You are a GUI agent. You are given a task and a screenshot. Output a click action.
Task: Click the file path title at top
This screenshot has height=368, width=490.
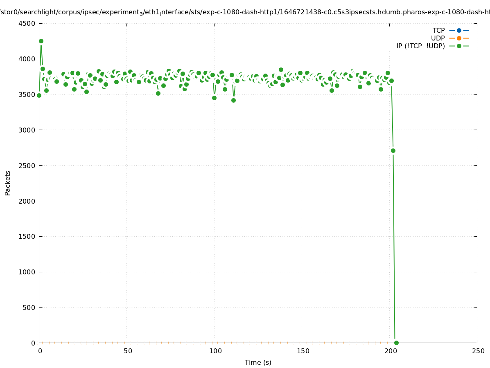[245, 13]
